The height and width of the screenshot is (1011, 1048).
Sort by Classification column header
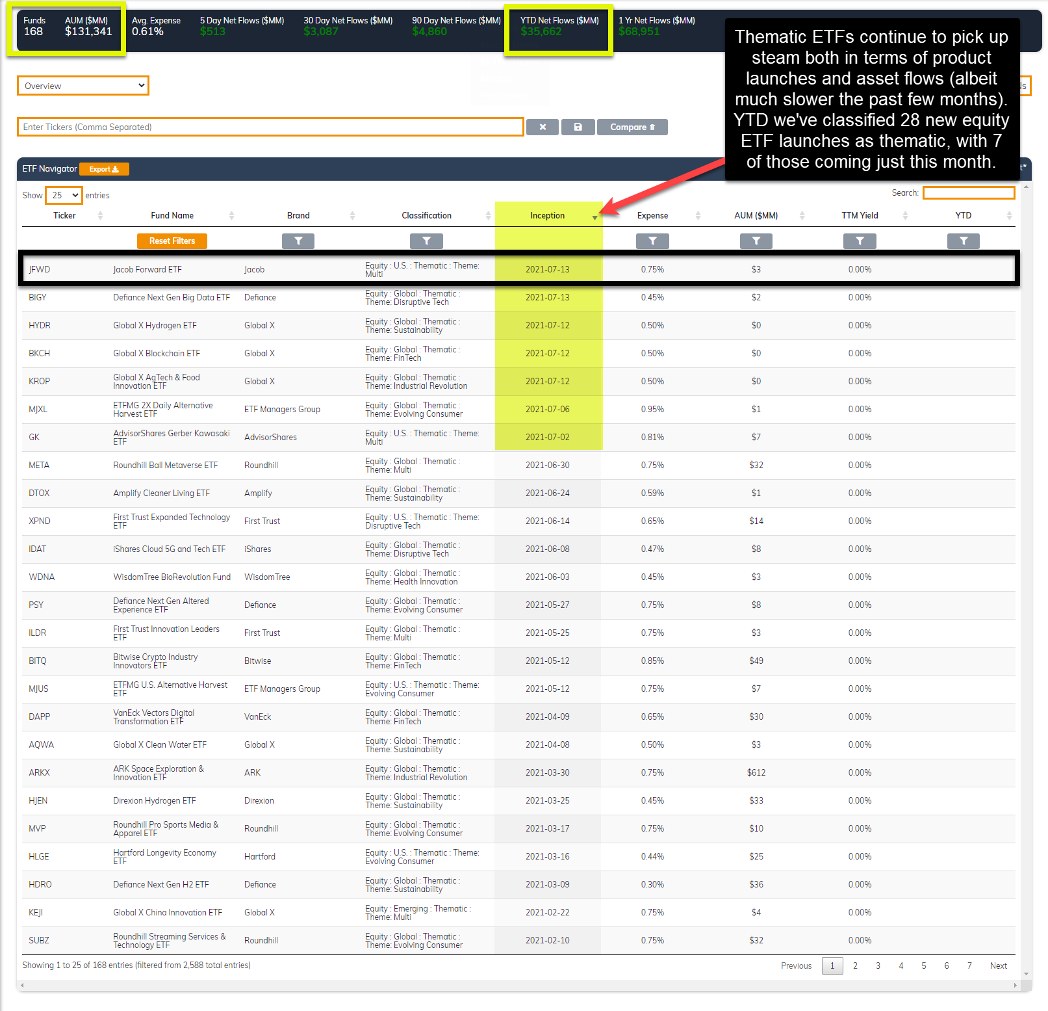click(427, 216)
